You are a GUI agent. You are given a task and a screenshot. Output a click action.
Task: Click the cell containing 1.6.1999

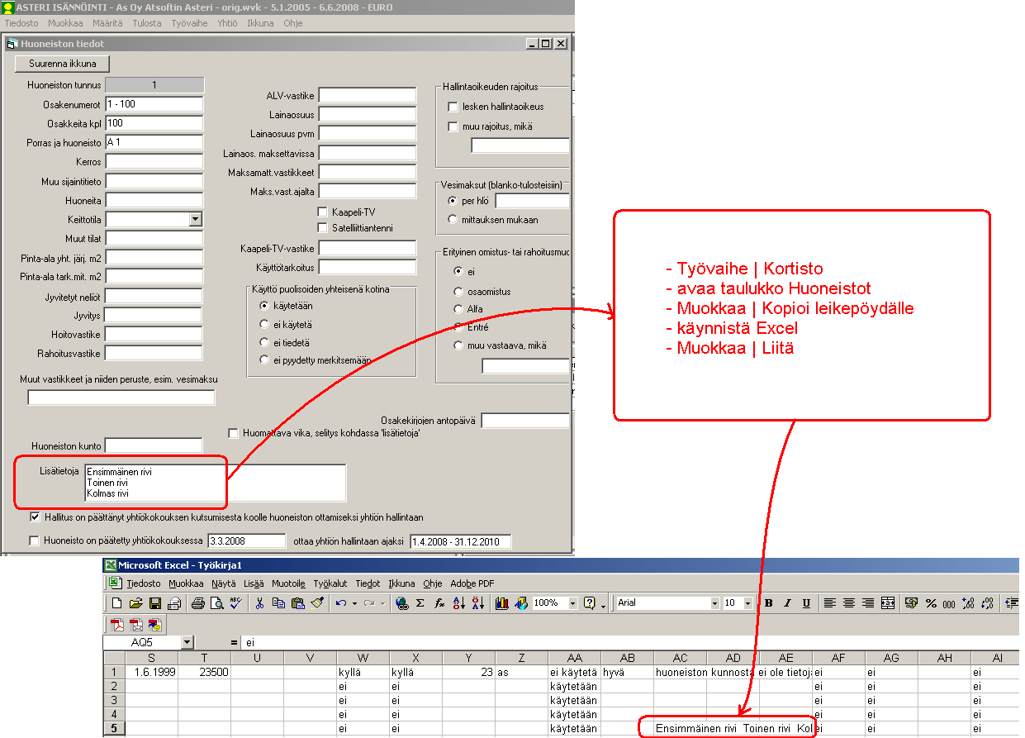[x=151, y=672]
